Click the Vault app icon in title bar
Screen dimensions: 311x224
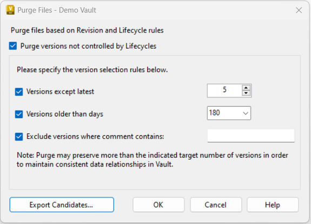click(x=10, y=10)
